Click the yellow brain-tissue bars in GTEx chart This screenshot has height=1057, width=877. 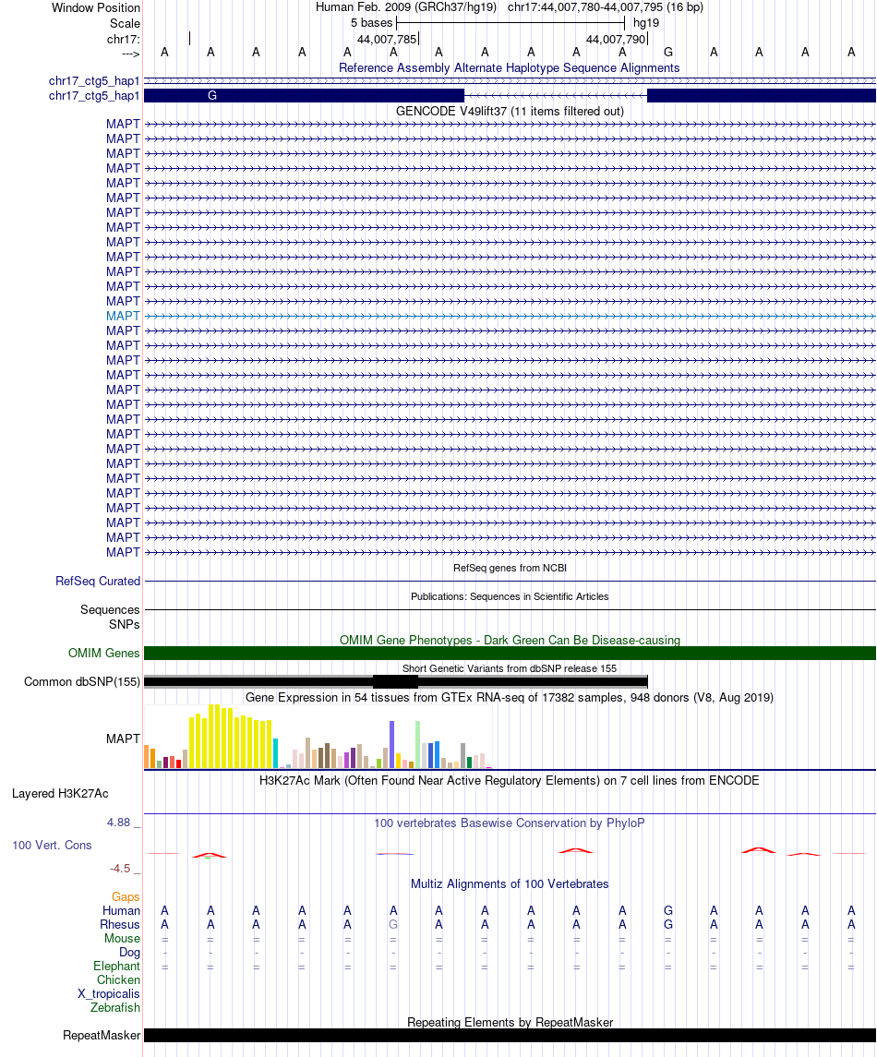[231, 737]
